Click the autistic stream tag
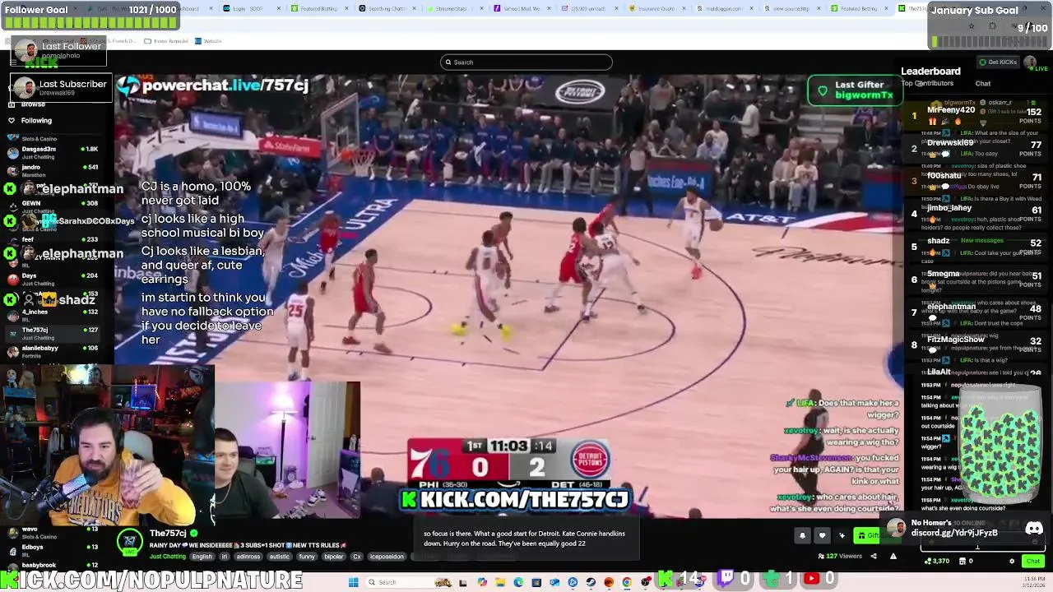Viewport: 1053px width, 592px height. (280, 557)
